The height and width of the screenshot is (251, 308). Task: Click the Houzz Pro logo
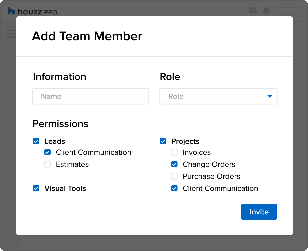point(32,11)
